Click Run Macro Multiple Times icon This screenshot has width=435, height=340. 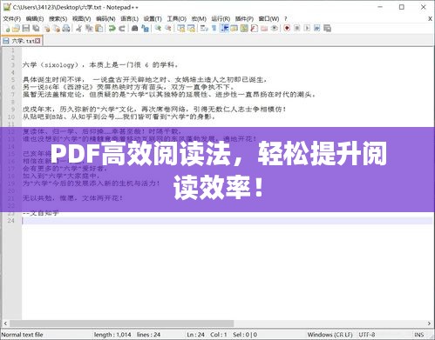point(316,29)
